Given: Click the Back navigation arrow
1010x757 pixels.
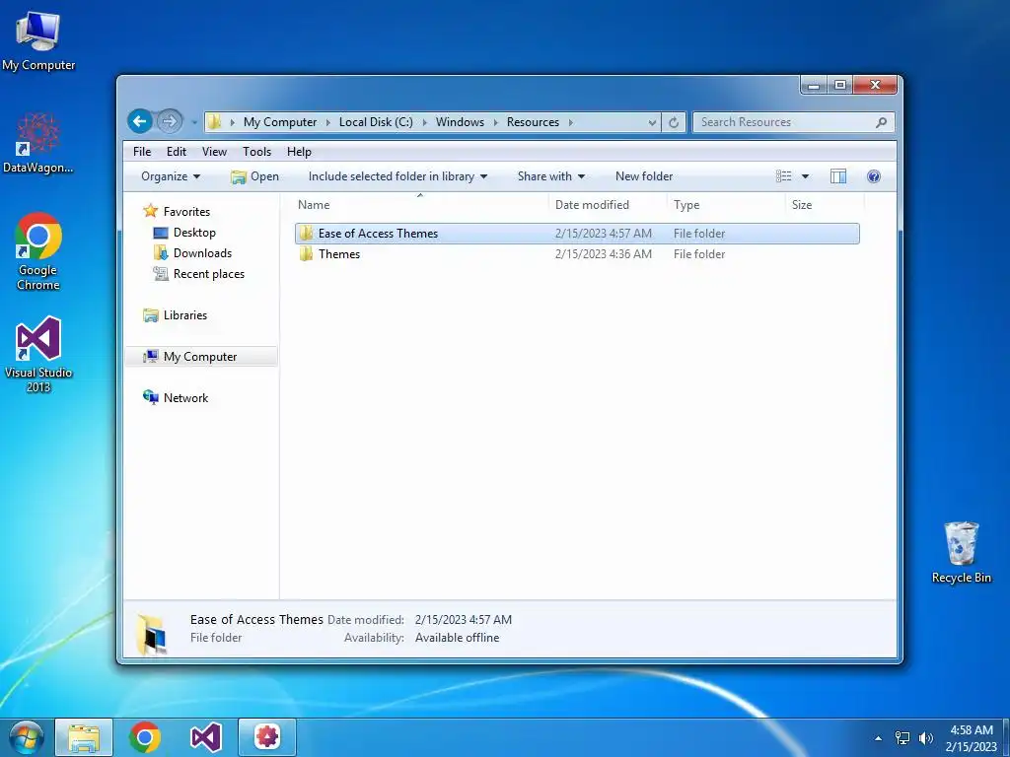Looking at the screenshot, I should pyautogui.click(x=140, y=121).
